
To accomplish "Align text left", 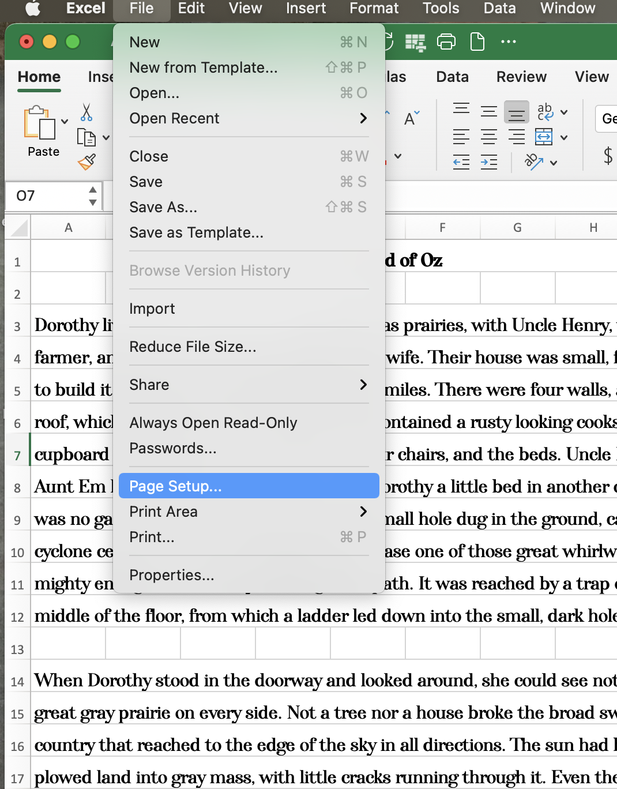I will pos(461,137).
